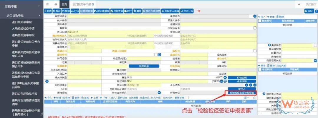
Task: Toggle the checkbox beside 提运单号 field
Action: [155, 54]
